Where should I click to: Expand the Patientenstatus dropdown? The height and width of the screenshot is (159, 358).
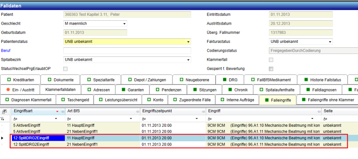coord(188,42)
